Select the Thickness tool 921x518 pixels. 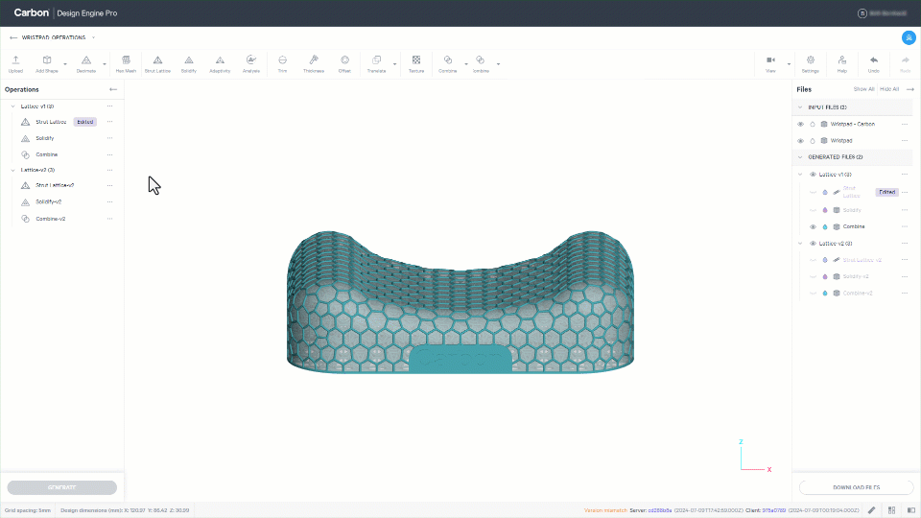click(x=314, y=63)
